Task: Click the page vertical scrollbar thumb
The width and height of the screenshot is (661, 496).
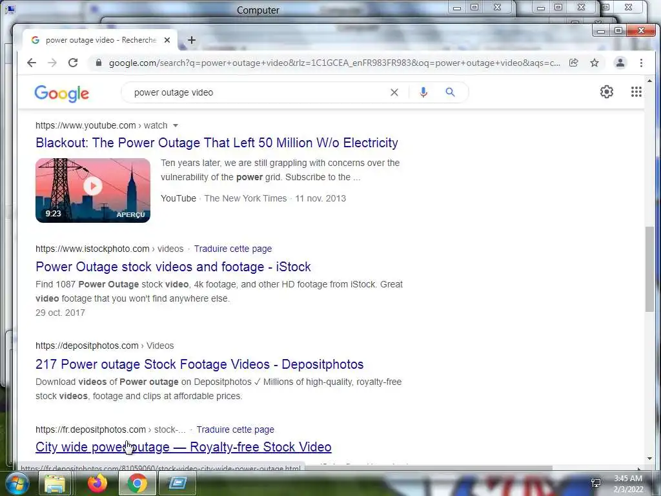Action: tap(649, 269)
